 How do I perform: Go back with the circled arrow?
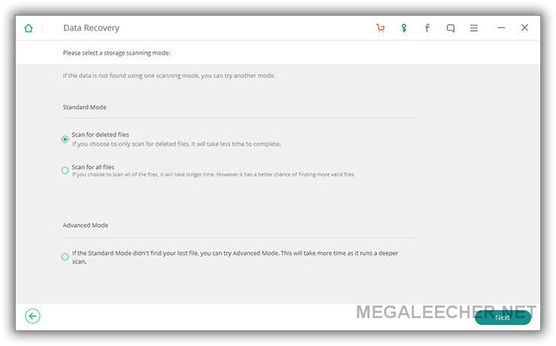[x=32, y=316]
